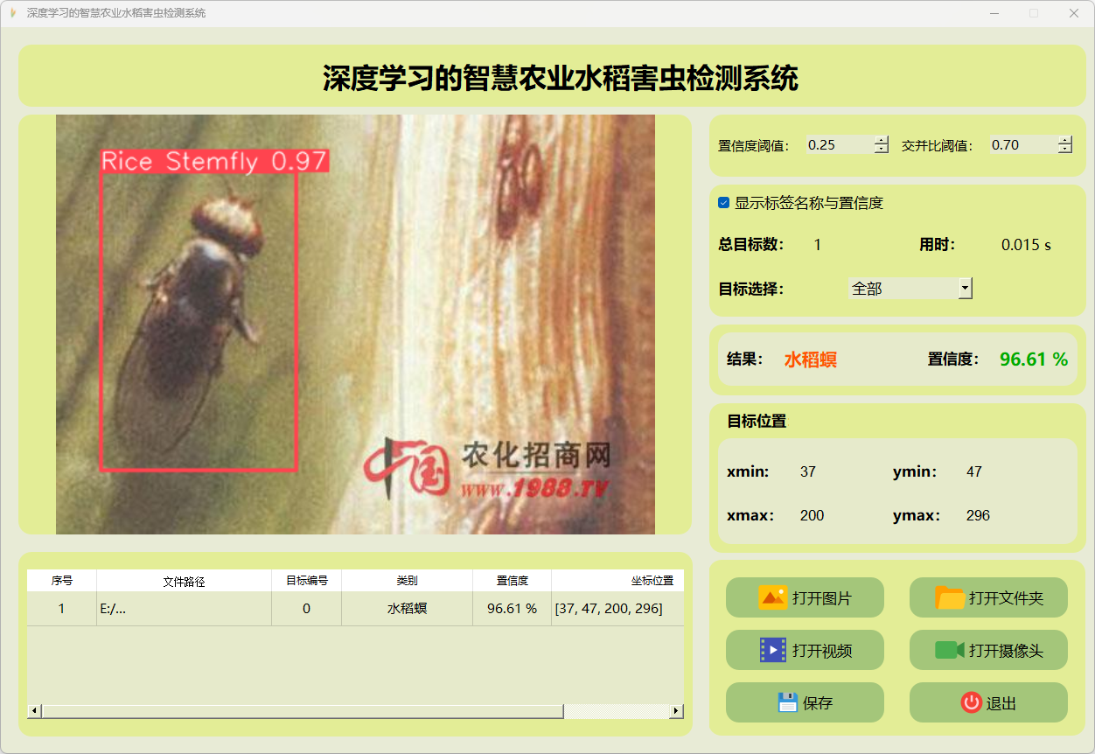Select coordinates cell [37, 47, 200, 296]

[617, 609]
